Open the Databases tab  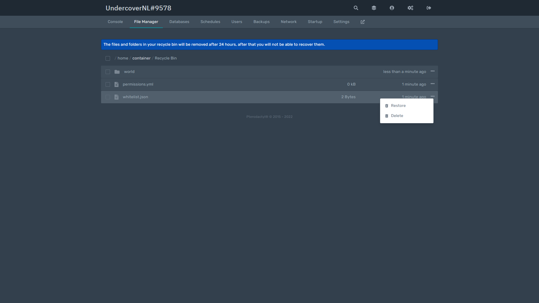tap(179, 22)
